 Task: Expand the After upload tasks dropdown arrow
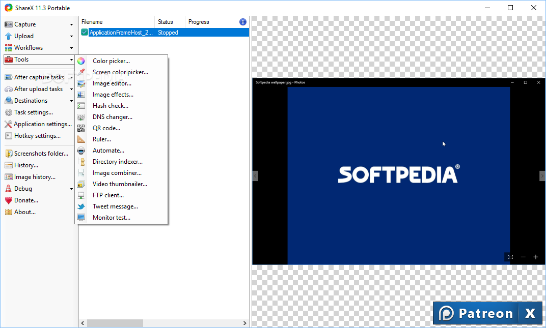point(71,90)
